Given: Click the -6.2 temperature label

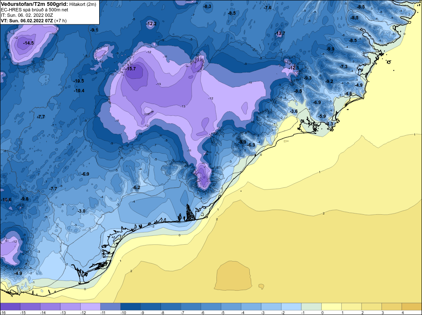Looking at the screenshot, I should click(136, 187).
